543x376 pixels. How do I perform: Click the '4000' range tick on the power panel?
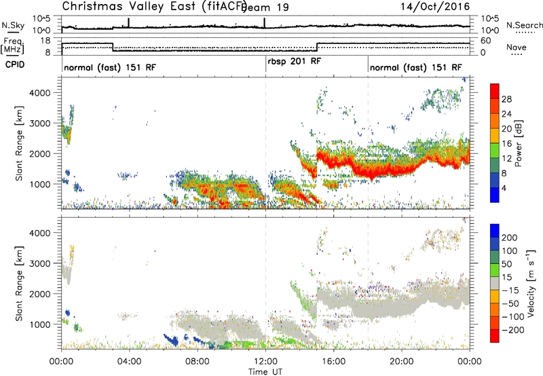[40, 93]
